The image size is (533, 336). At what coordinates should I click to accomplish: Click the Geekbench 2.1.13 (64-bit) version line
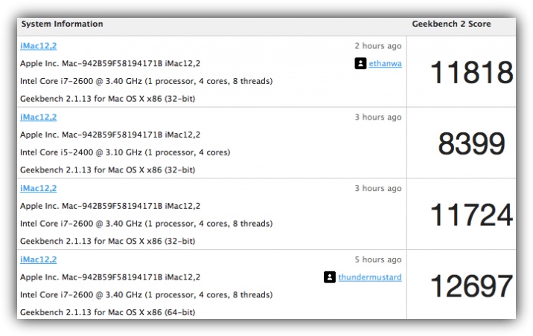[x=107, y=312]
